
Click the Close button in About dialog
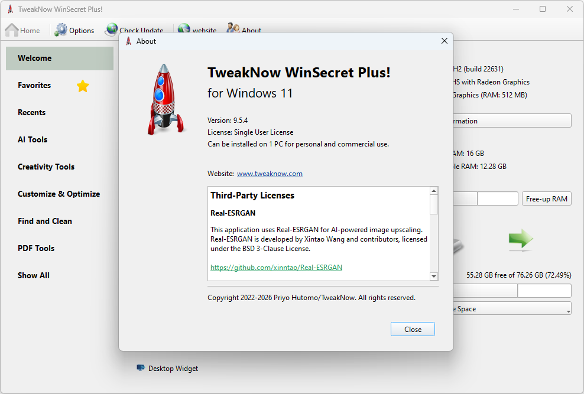[x=413, y=329]
